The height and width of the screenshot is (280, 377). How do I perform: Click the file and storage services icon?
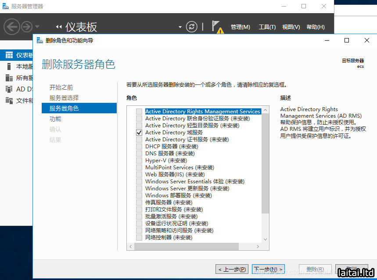point(9,101)
